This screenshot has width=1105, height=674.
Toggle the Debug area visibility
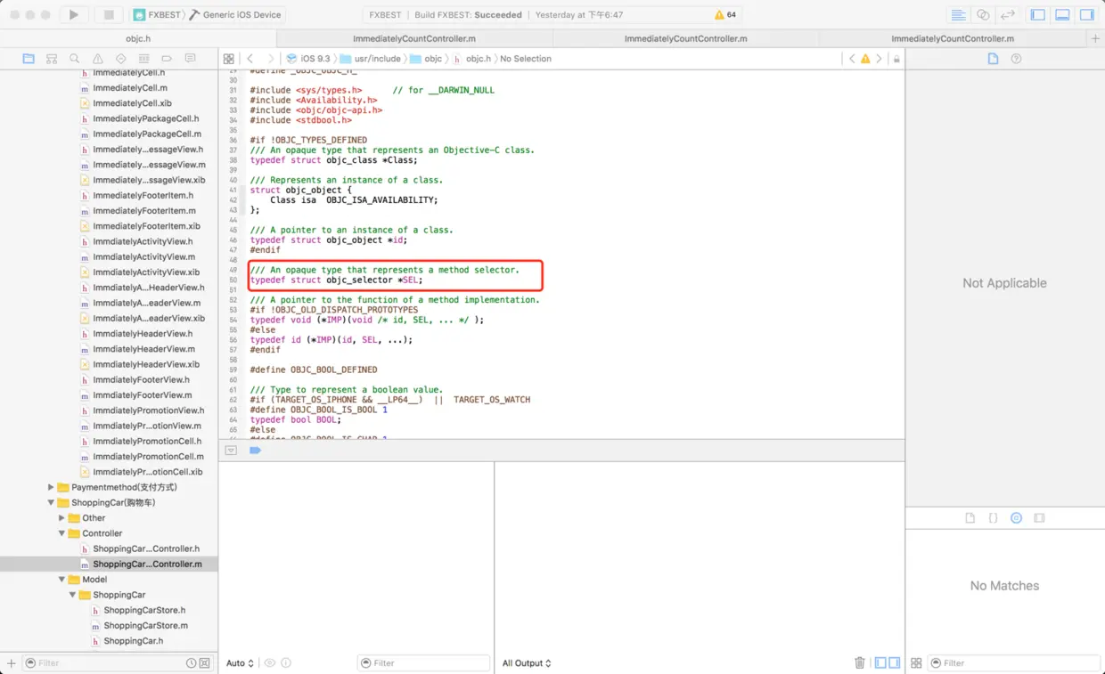point(1062,15)
